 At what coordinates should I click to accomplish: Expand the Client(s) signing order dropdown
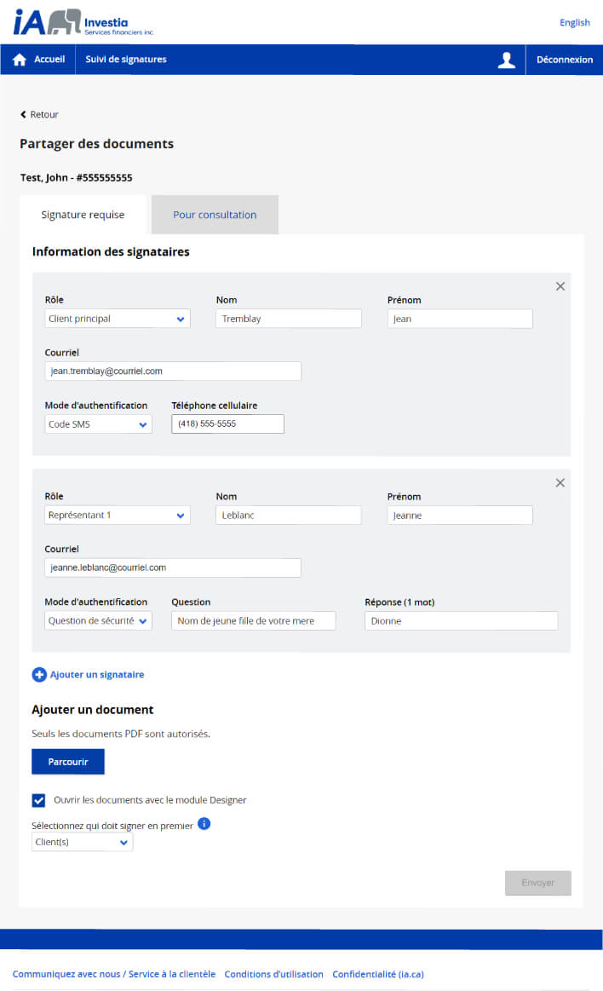pos(82,842)
